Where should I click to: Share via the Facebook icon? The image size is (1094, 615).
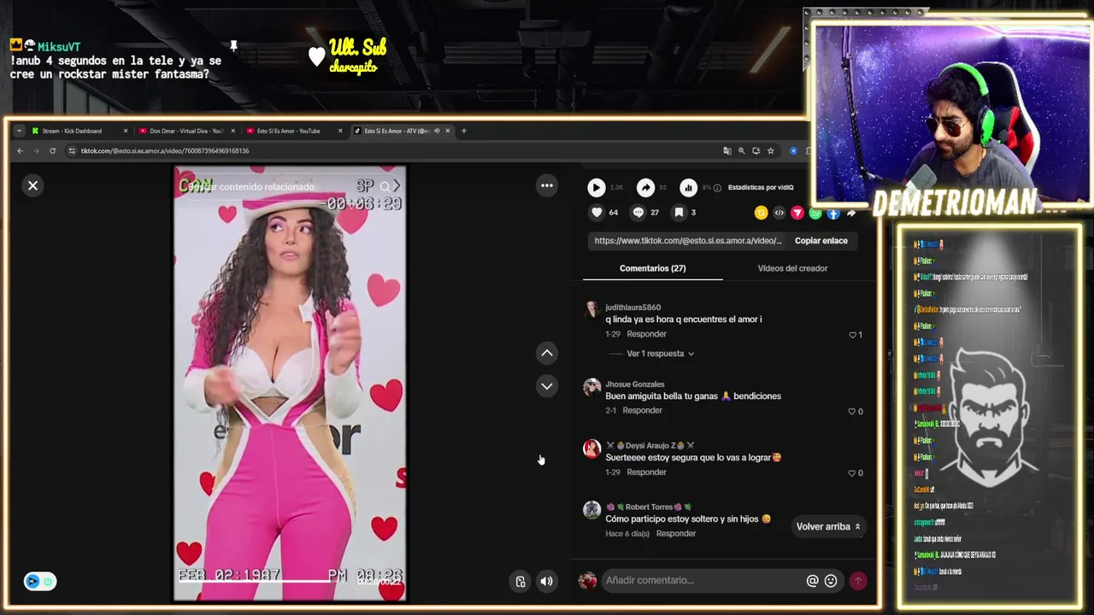coord(833,213)
